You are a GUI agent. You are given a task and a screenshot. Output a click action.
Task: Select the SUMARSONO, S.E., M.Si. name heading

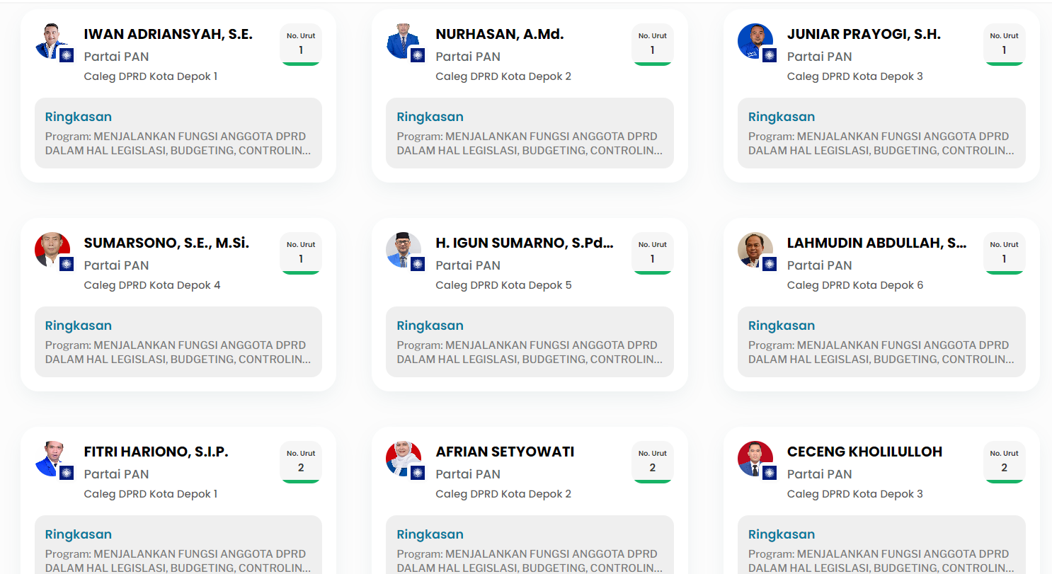click(x=166, y=243)
